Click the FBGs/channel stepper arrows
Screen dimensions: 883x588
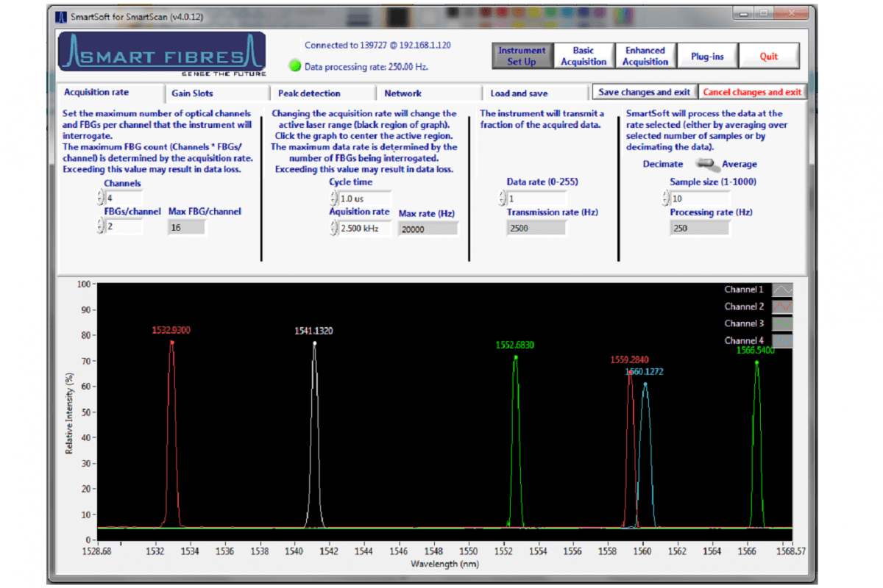tap(100, 226)
